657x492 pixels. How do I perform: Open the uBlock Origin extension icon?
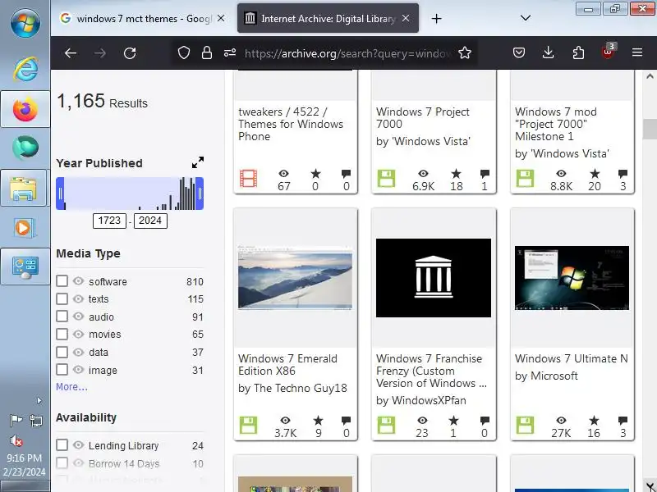coord(609,52)
